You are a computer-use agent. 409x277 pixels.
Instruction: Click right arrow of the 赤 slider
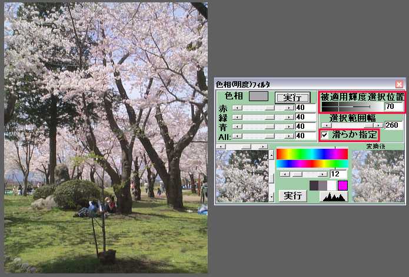(x=289, y=108)
